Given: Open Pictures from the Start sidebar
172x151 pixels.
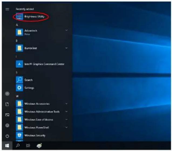Looking at the screenshot, I should click(7, 115).
